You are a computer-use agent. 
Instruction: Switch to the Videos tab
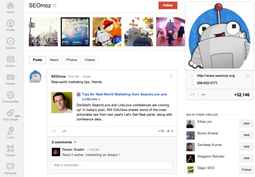[90, 60]
